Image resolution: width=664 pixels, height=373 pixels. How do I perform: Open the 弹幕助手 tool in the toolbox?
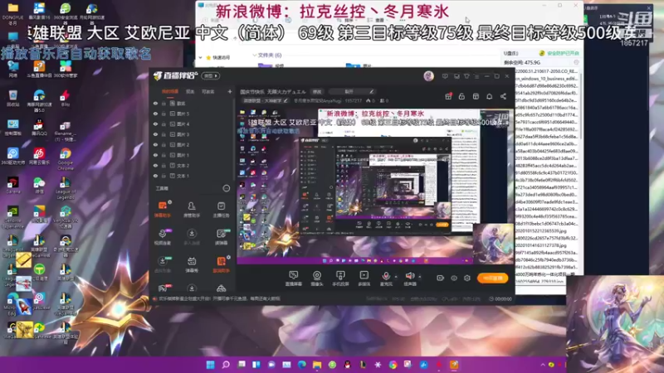click(162, 209)
